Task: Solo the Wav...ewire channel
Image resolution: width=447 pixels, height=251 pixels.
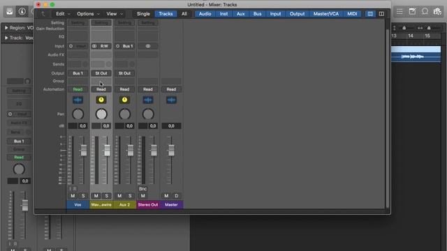Action: [106, 196]
